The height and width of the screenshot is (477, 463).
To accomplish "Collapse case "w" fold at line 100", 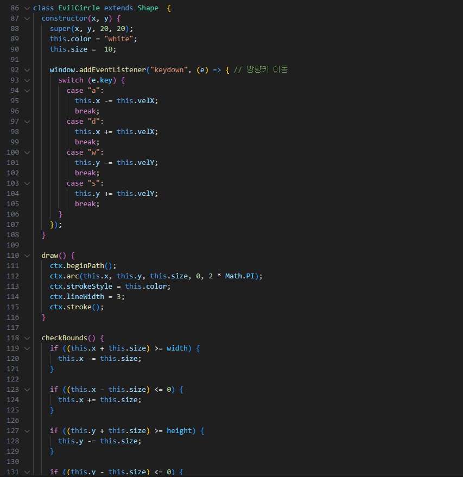I will point(27,152).
